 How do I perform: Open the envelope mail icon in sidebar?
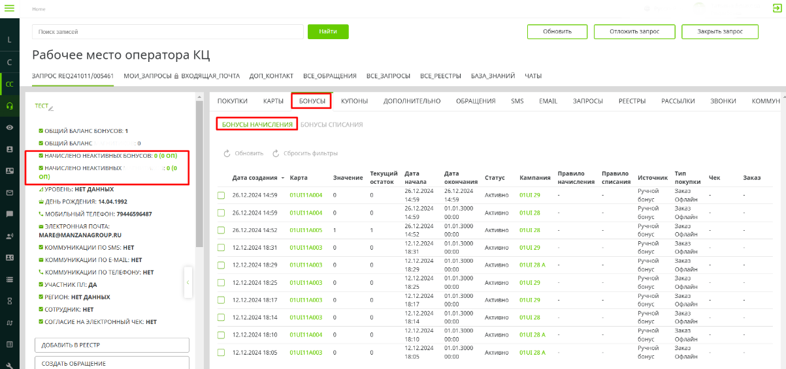coord(9,192)
